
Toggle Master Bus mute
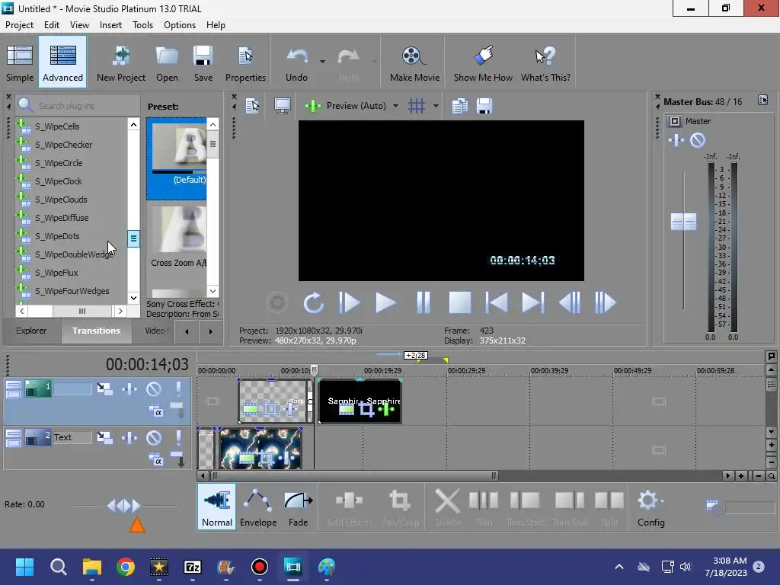click(698, 140)
